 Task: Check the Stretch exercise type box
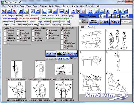33,30
